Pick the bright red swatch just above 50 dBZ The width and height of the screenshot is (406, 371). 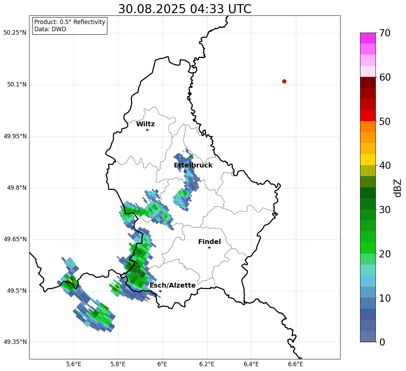(x=368, y=116)
